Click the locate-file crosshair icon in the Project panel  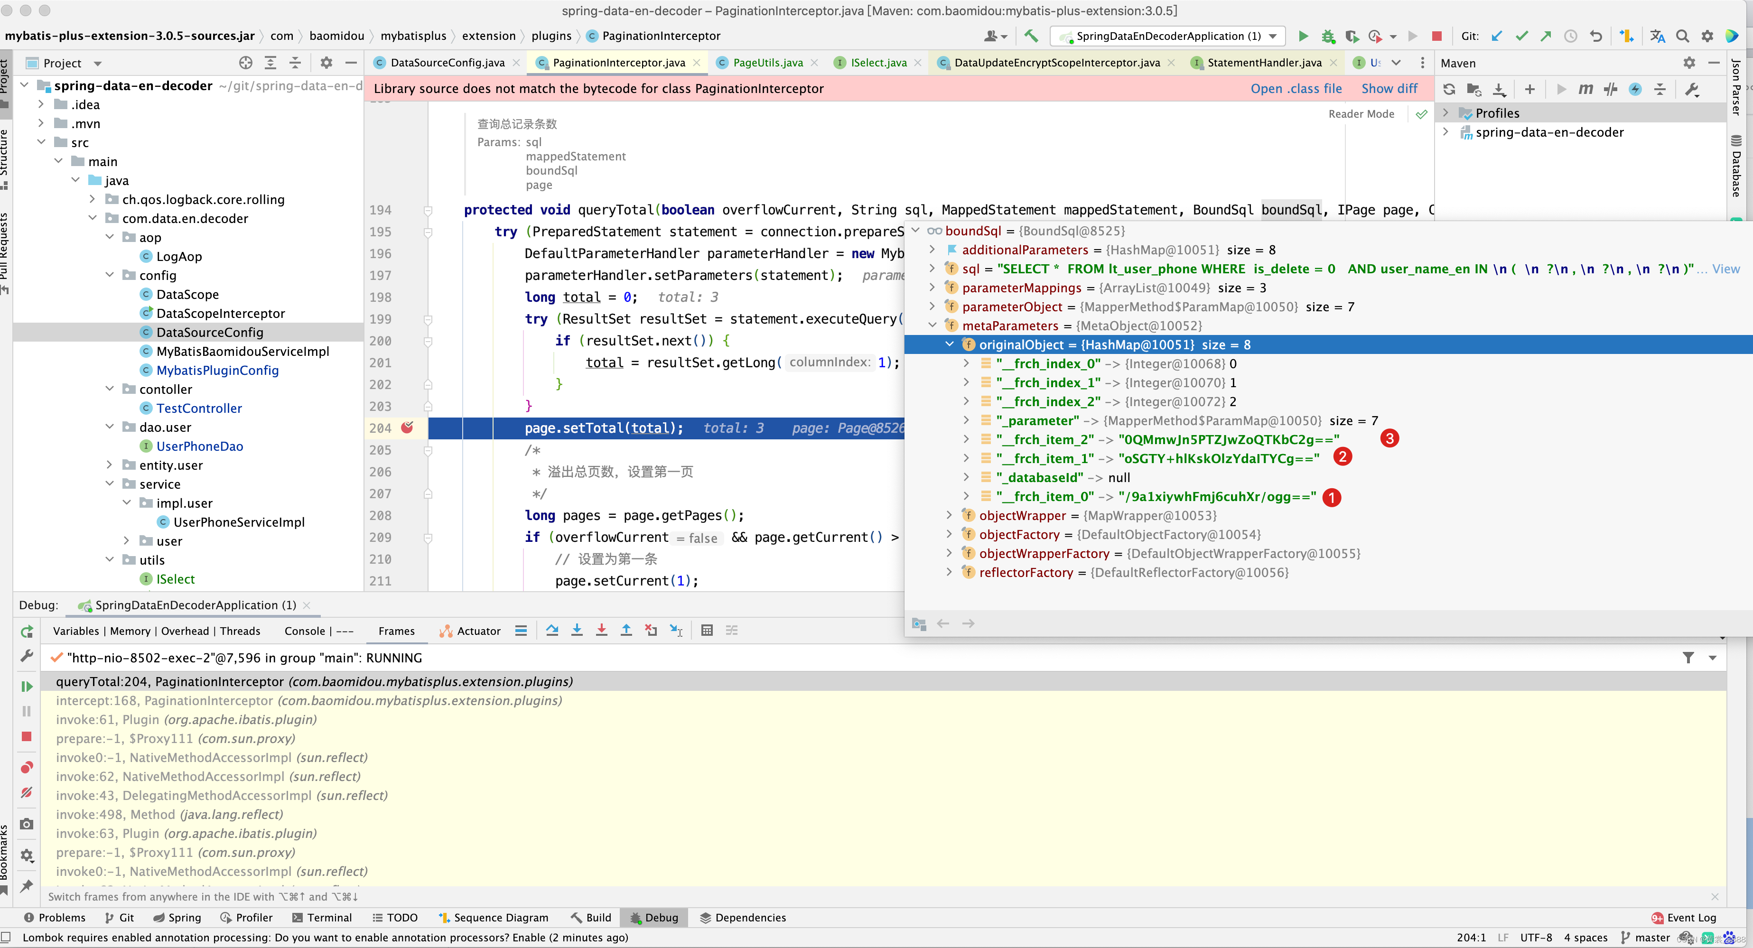pyautogui.click(x=246, y=63)
